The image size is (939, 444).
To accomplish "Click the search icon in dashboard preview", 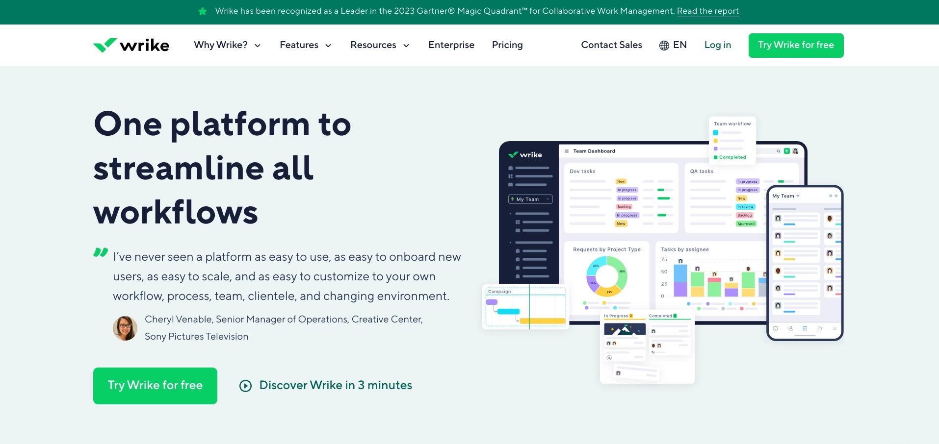I will click(x=778, y=151).
